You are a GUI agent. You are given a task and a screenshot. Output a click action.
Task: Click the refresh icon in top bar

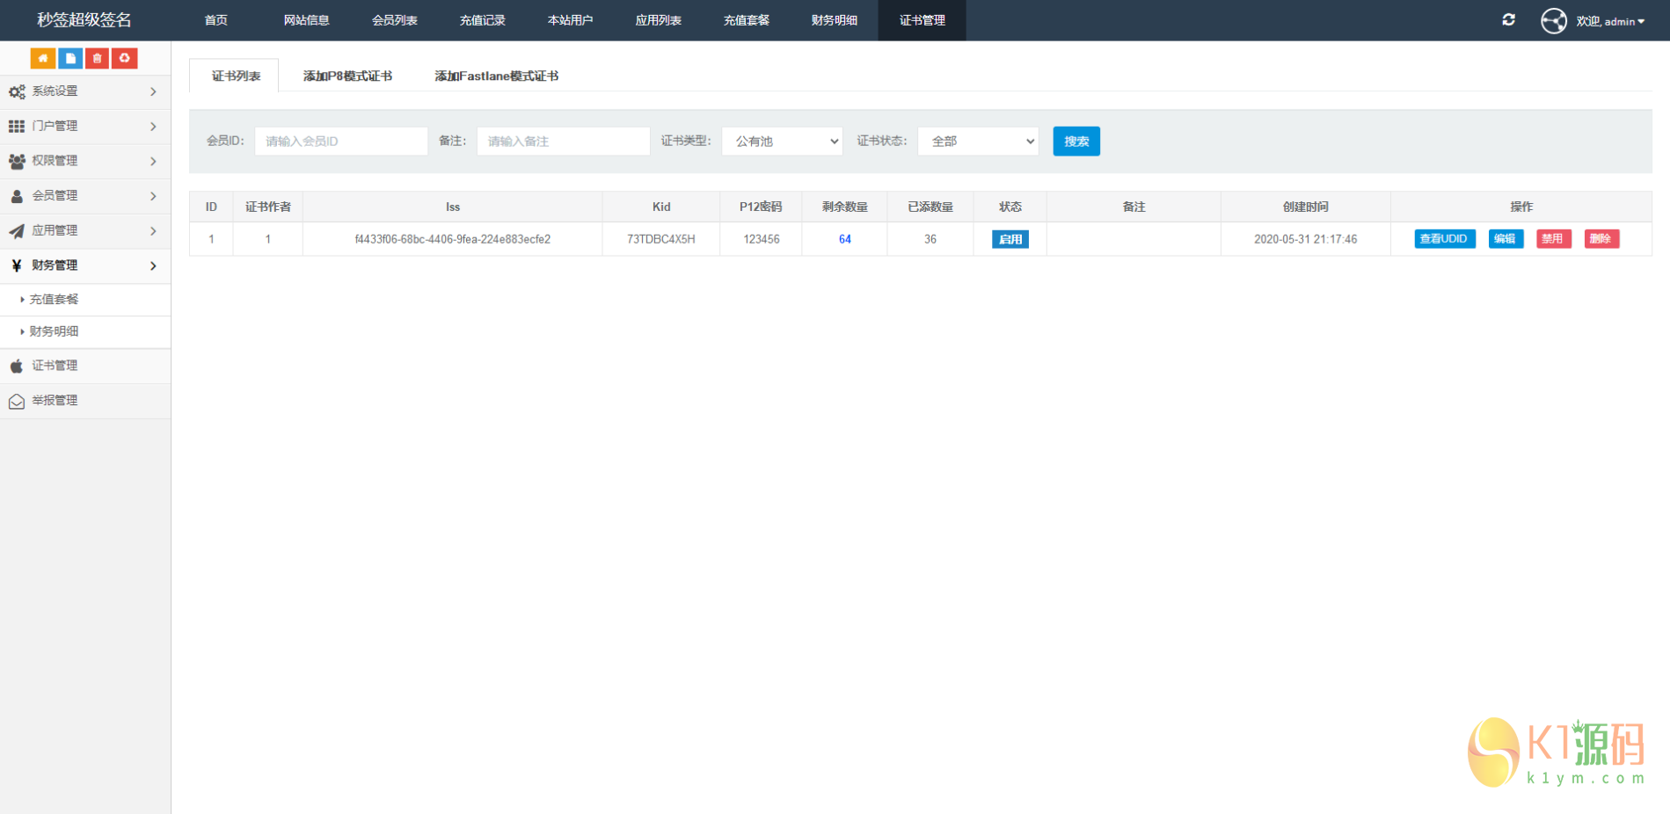coord(1508,19)
